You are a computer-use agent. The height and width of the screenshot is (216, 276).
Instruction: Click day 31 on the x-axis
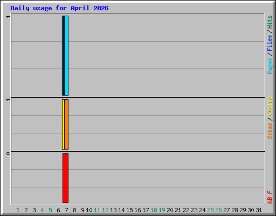(x=259, y=210)
